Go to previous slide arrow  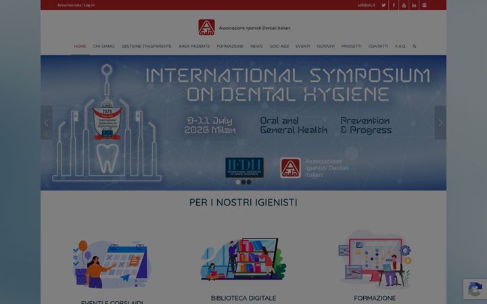[x=46, y=122]
